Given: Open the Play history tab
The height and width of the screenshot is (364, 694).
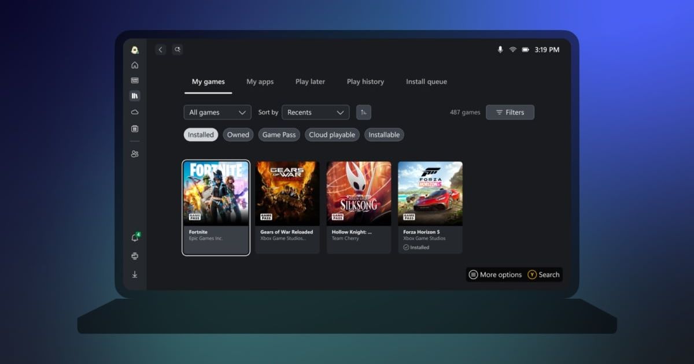Looking at the screenshot, I should [x=365, y=81].
